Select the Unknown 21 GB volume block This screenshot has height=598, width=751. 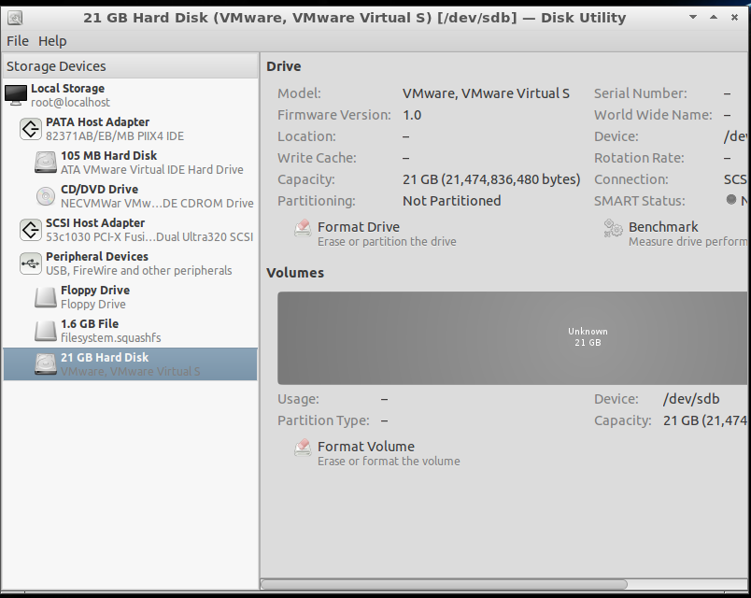tap(513, 338)
